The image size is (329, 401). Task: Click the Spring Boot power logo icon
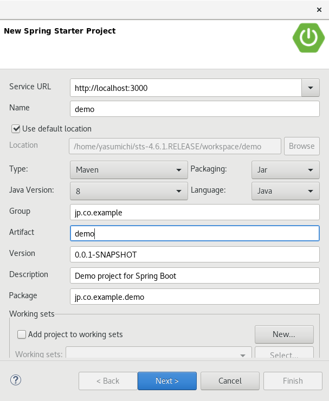[x=308, y=38]
